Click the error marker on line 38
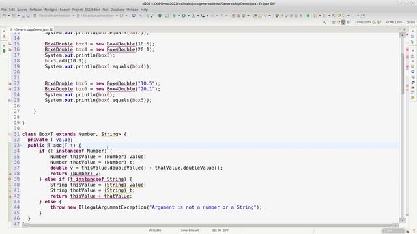 10,174
